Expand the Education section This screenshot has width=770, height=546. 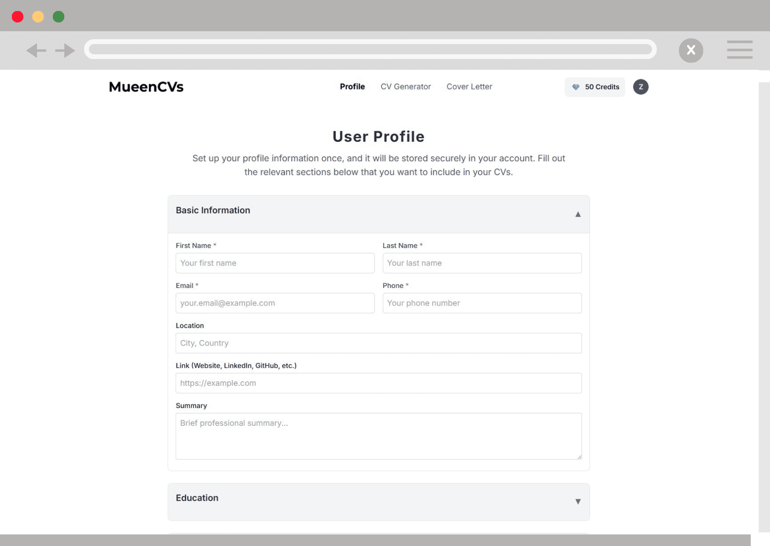577,502
